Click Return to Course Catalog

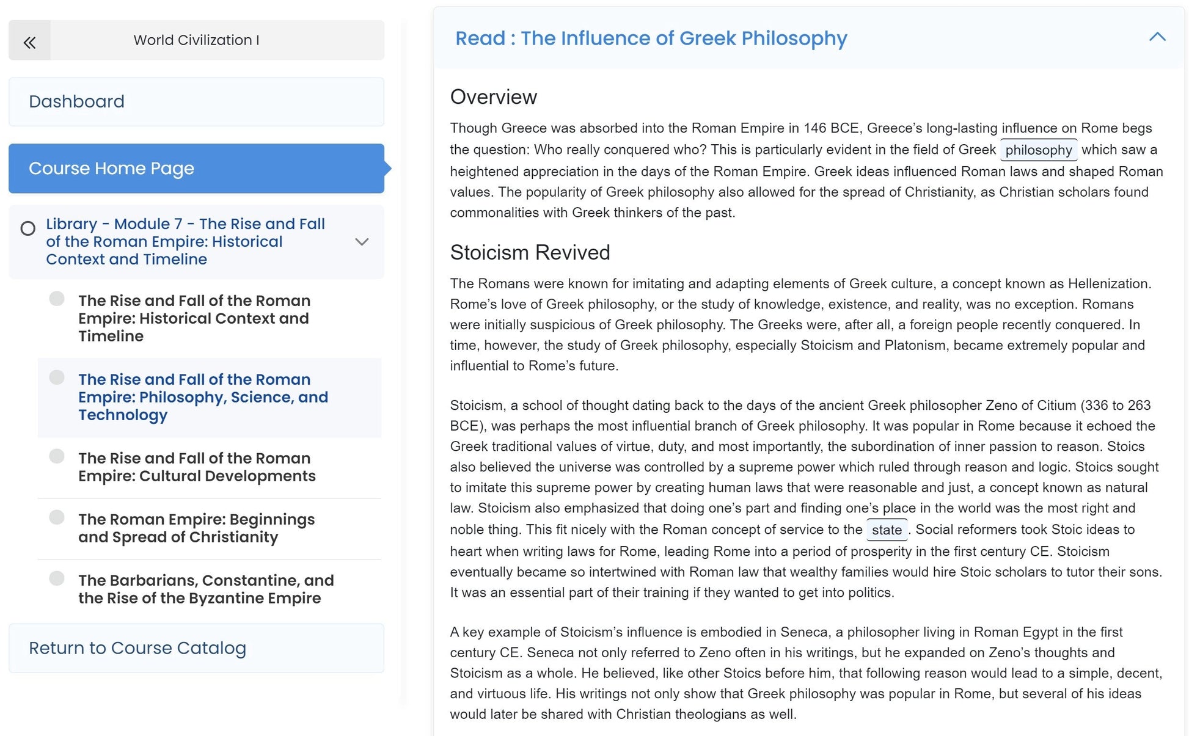tap(196, 648)
